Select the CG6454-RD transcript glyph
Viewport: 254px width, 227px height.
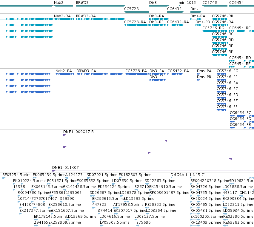(241, 61)
